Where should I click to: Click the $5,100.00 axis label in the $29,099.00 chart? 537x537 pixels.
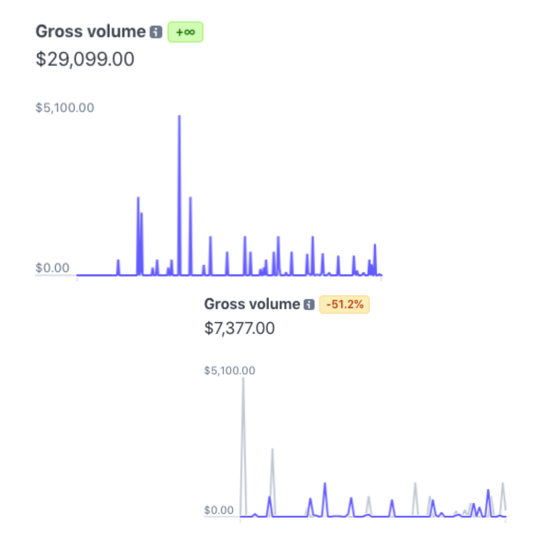pyautogui.click(x=65, y=107)
